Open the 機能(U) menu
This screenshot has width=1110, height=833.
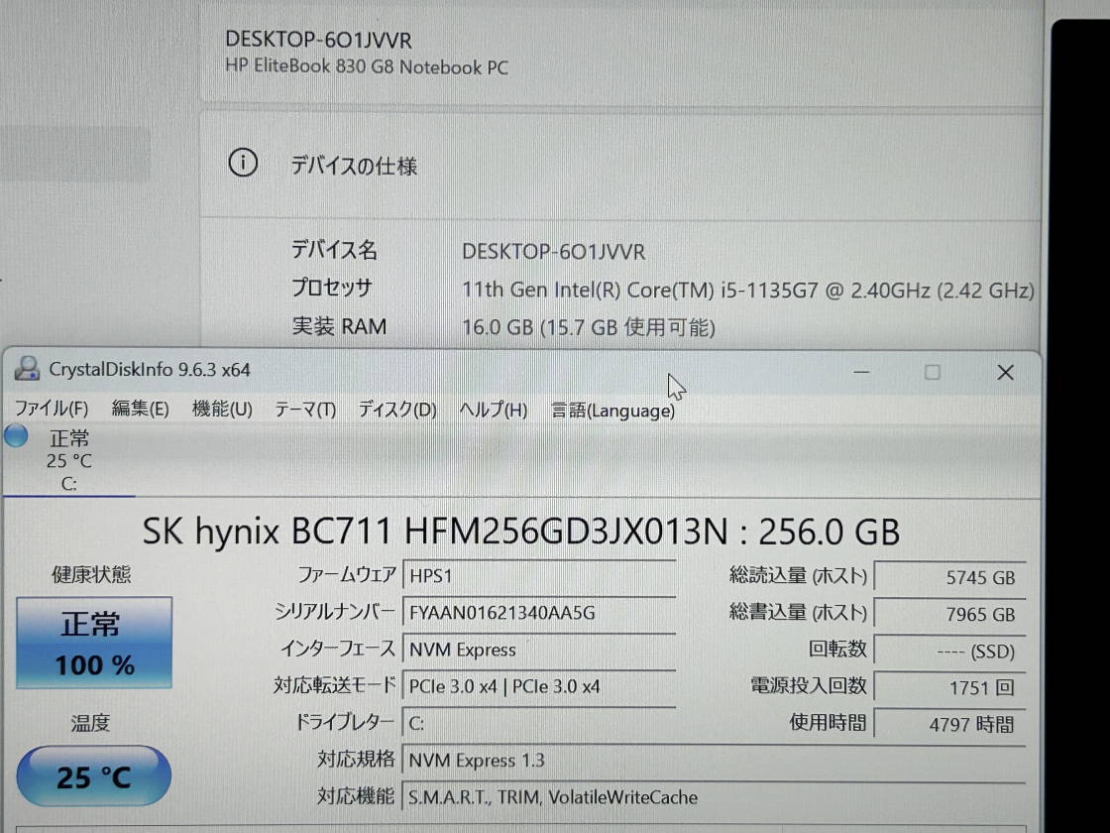click(222, 410)
